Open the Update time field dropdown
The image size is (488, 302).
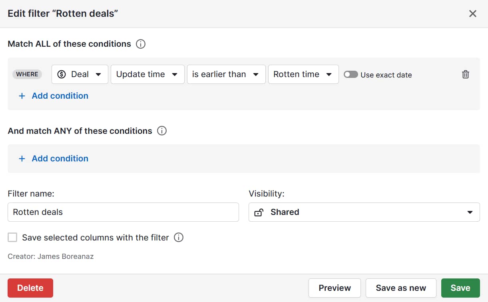click(x=147, y=74)
